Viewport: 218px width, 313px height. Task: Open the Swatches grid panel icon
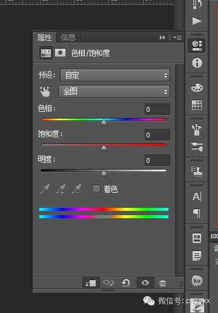[197, 105]
